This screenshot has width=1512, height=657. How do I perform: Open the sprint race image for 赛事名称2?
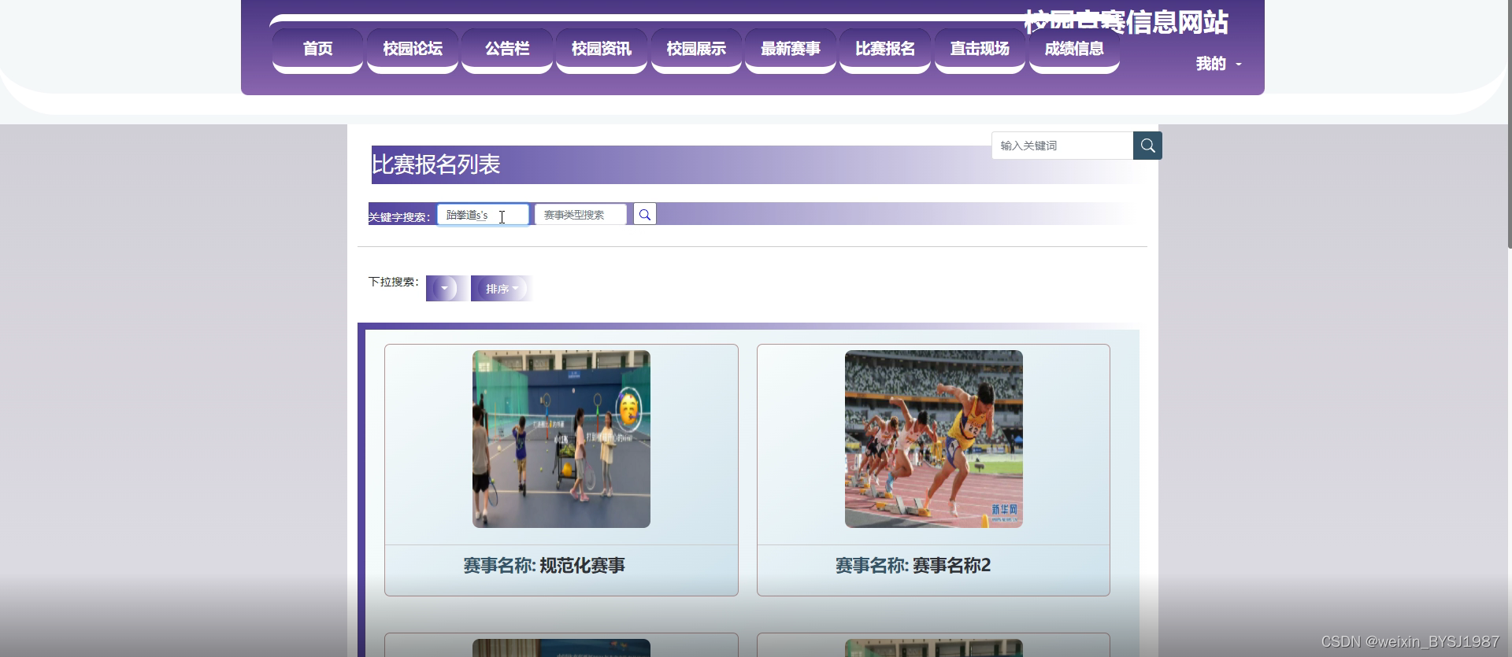[934, 439]
